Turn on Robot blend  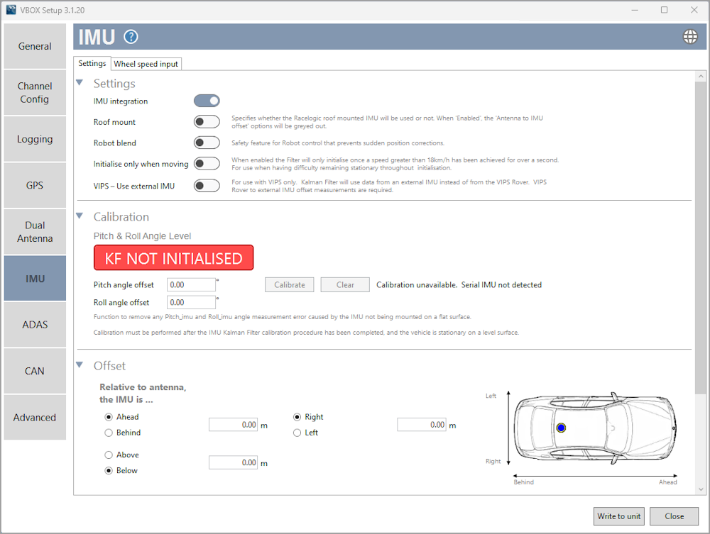click(206, 142)
